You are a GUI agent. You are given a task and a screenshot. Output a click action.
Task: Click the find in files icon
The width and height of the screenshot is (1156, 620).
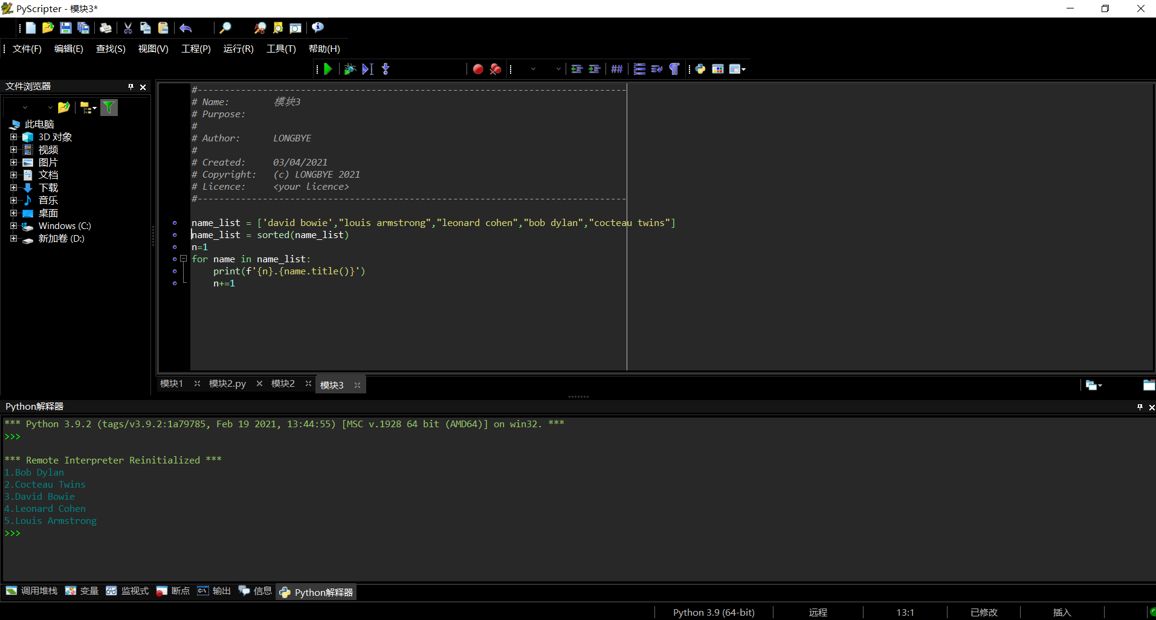click(295, 28)
